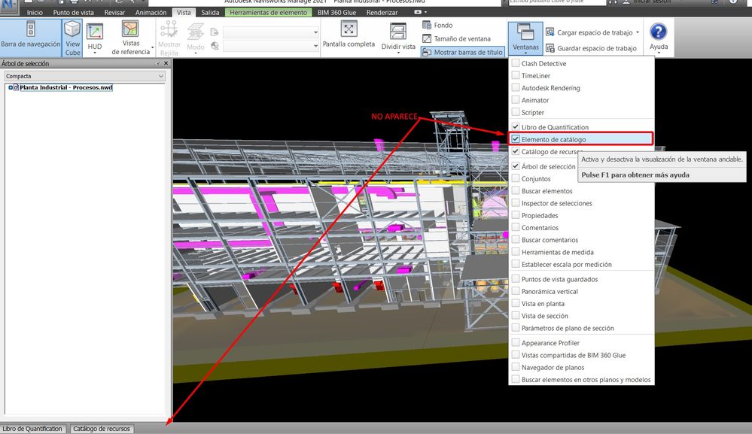Enable Vista de sección
Screen dimensions: 752x434
[516, 316]
